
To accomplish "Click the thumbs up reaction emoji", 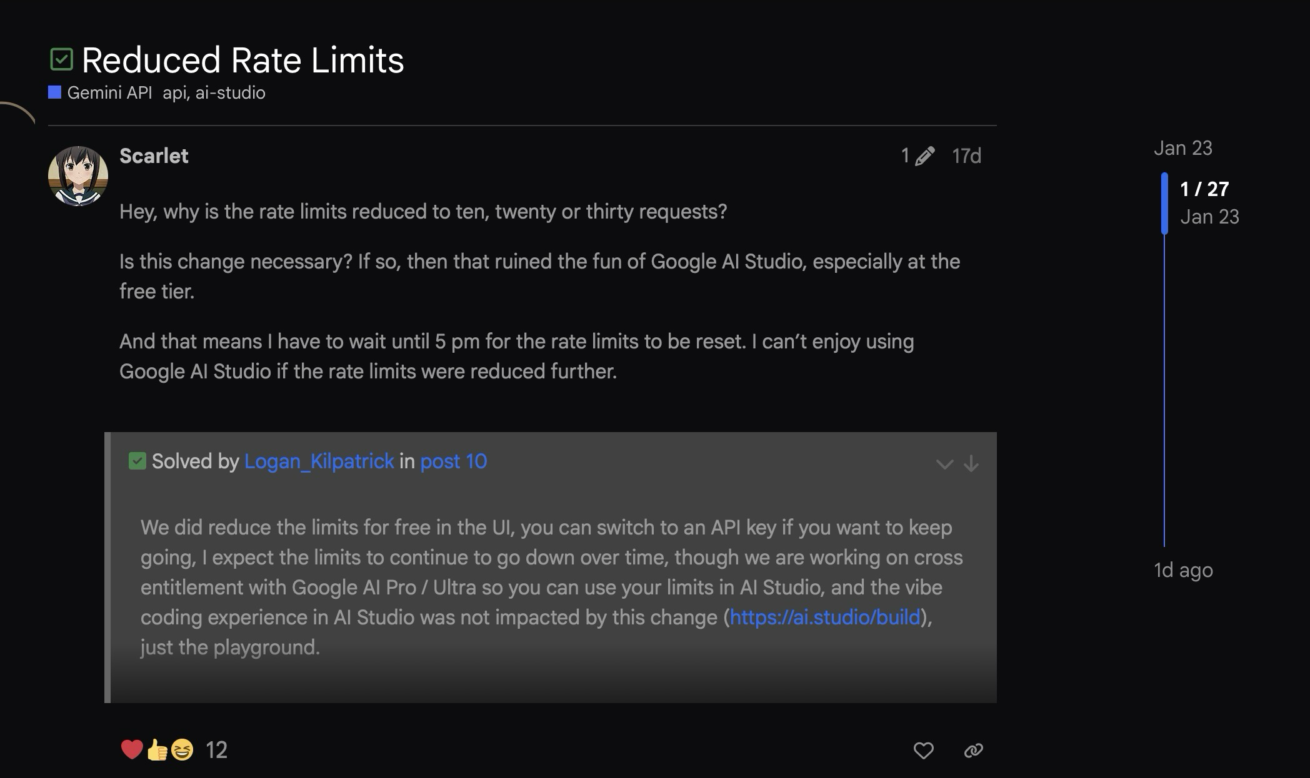I will tap(157, 749).
